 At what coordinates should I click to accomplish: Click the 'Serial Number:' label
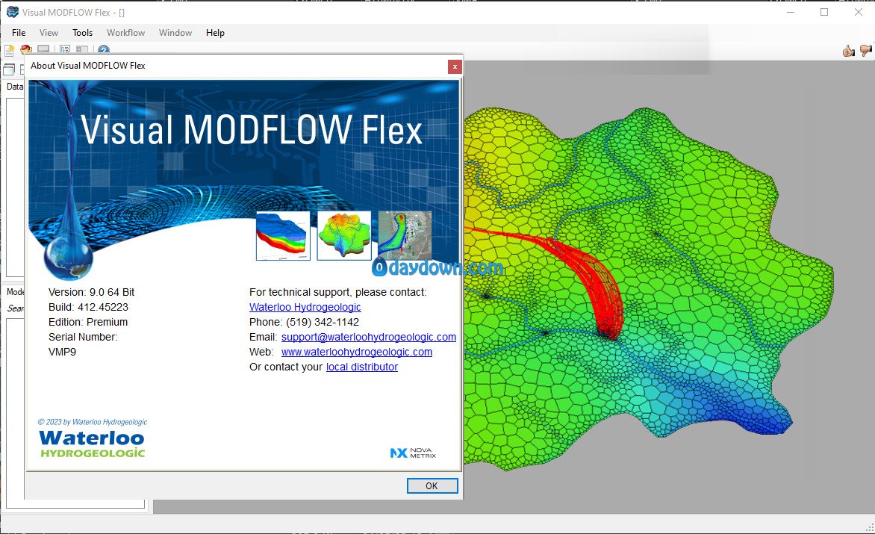(83, 337)
